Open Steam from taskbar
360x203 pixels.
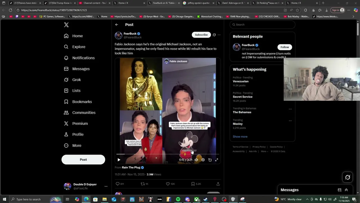[206, 199]
